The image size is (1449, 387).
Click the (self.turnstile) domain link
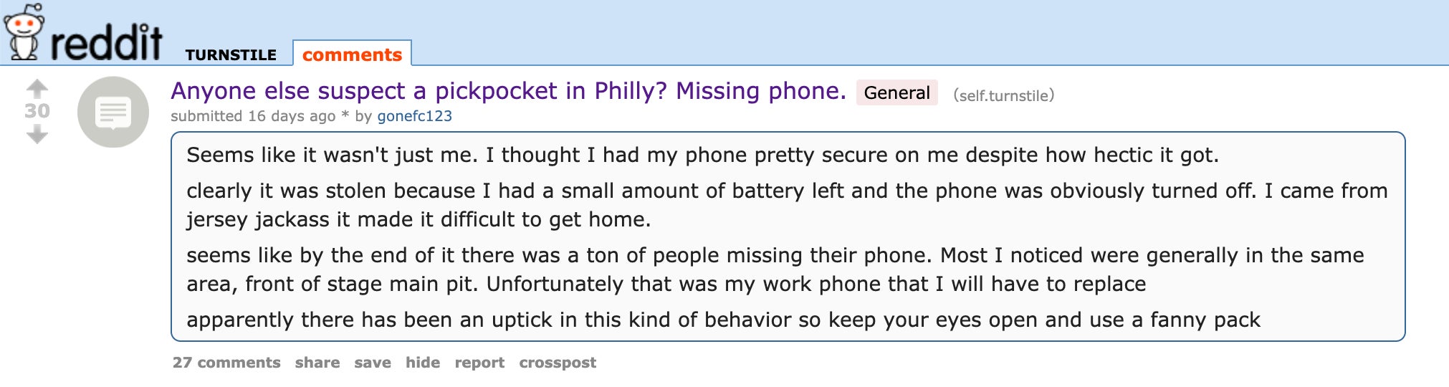pos(1003,95)
